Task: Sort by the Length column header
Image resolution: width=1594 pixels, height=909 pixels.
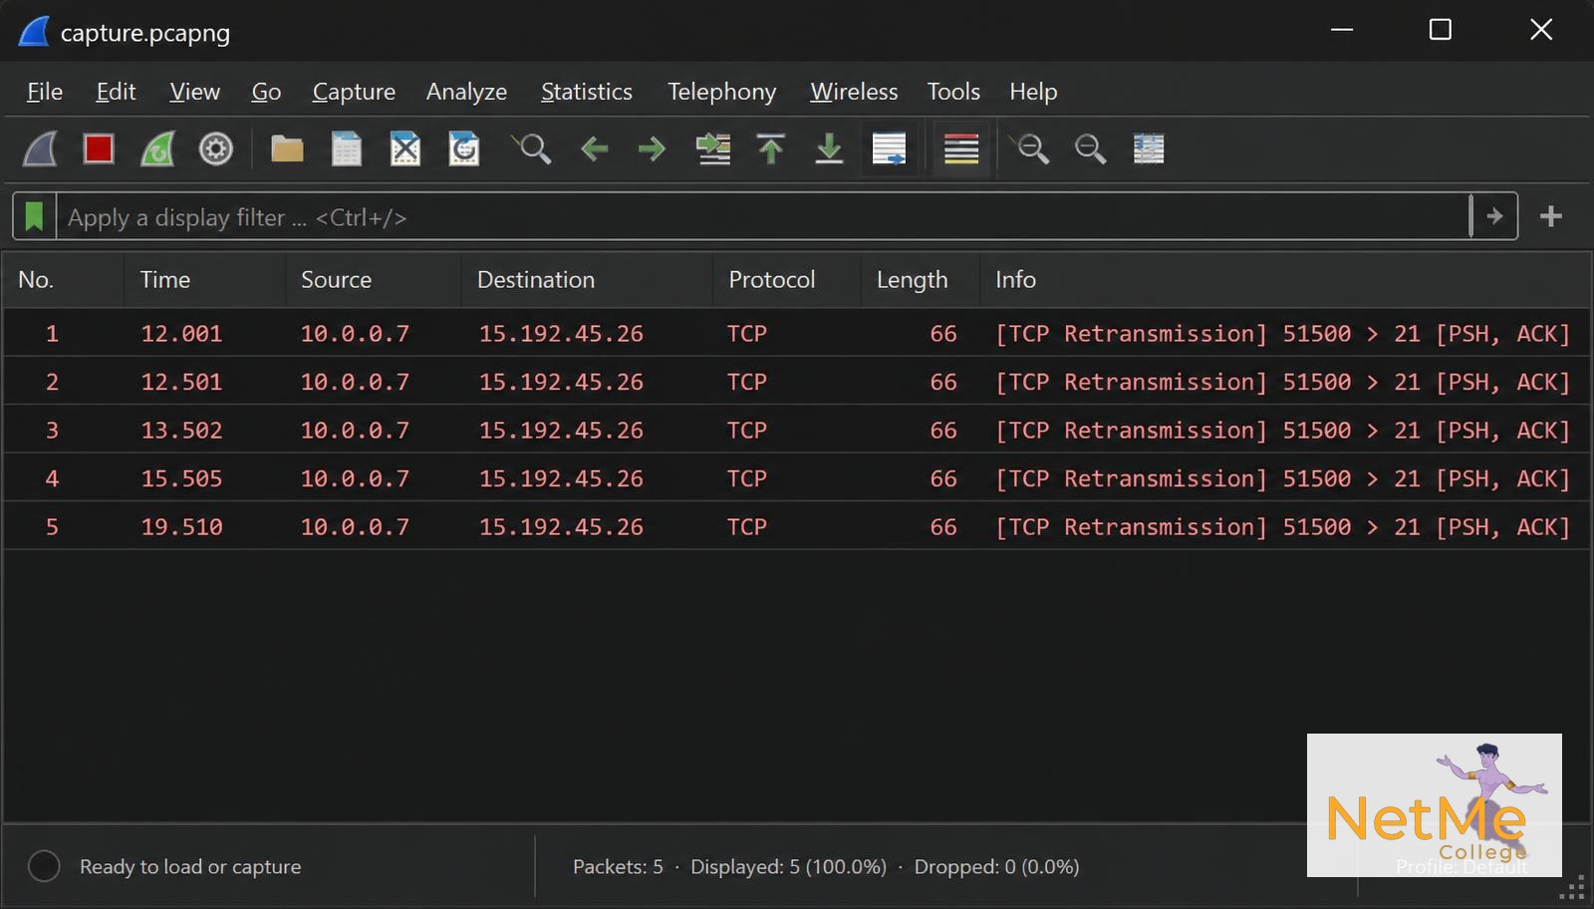Action: click(x=921, y=280)
